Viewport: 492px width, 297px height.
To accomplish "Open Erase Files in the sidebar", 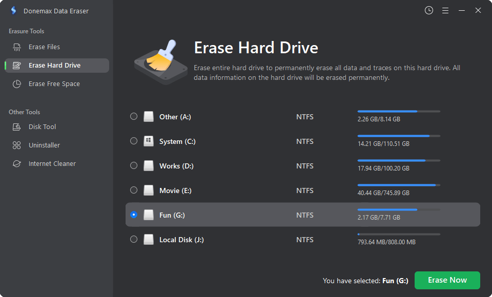I will 57,47.
